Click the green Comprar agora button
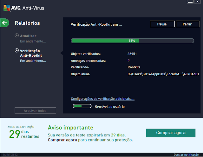 (171, 133)
